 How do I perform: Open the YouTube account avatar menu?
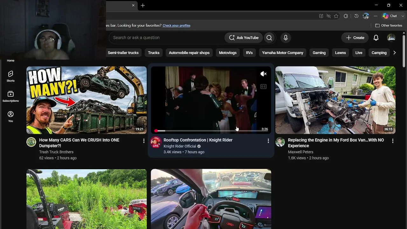(391, 38)
